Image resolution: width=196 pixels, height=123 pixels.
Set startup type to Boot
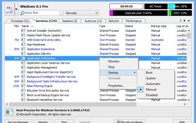pyautogui.click(x=156, y=73)
